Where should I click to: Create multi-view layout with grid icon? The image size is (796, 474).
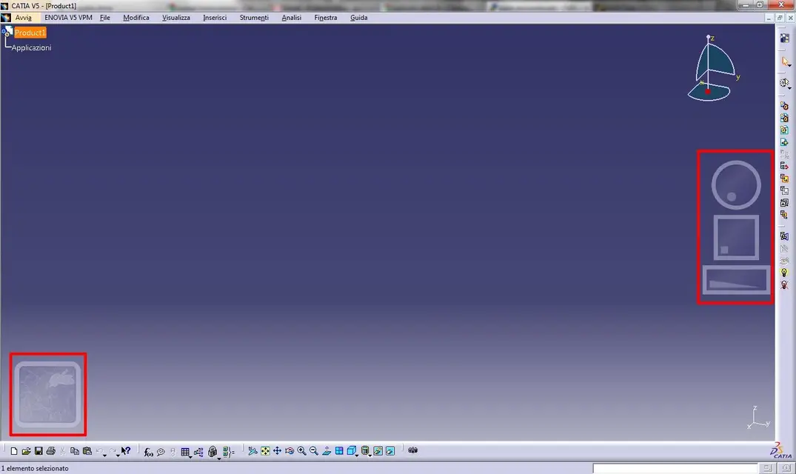tap(339, 450)
